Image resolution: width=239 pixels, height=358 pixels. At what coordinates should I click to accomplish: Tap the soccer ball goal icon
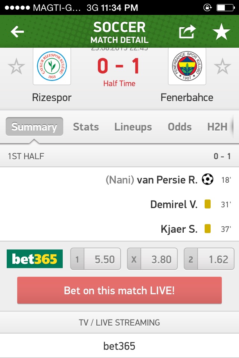tap(207, 180)
